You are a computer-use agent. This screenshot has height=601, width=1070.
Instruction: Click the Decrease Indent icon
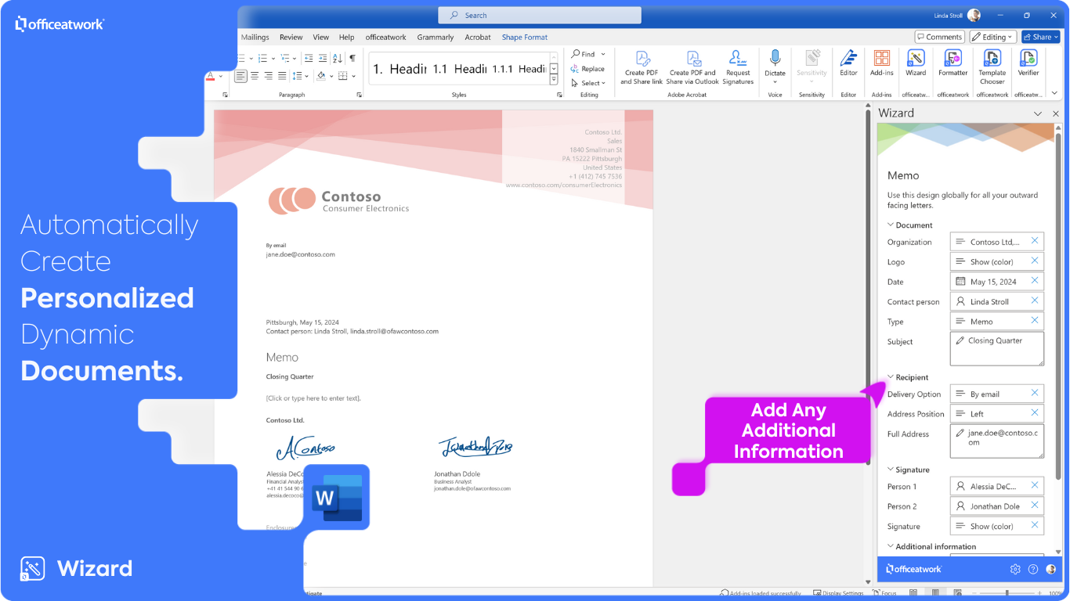(x=309, y=58)
